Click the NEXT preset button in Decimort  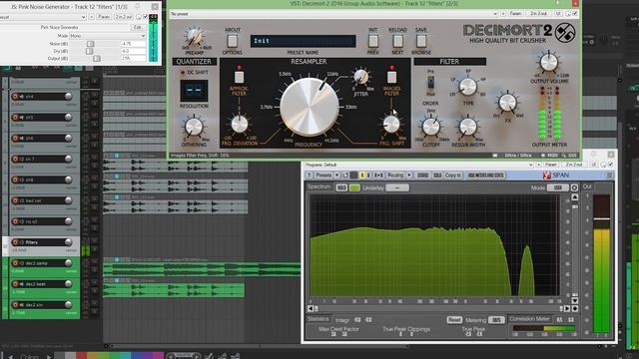click(397, 41)
